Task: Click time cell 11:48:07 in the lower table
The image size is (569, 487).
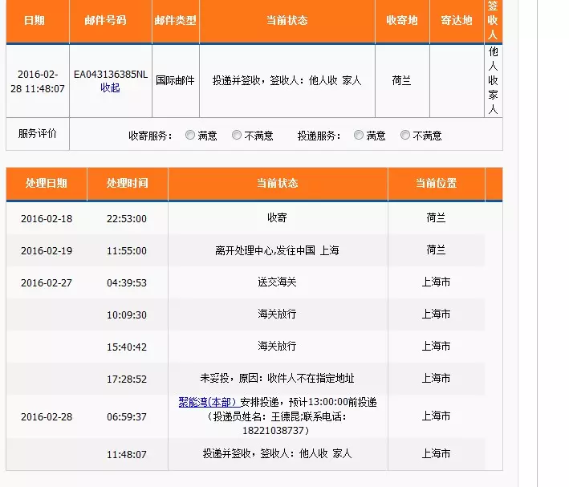Action: click(127, 454)
